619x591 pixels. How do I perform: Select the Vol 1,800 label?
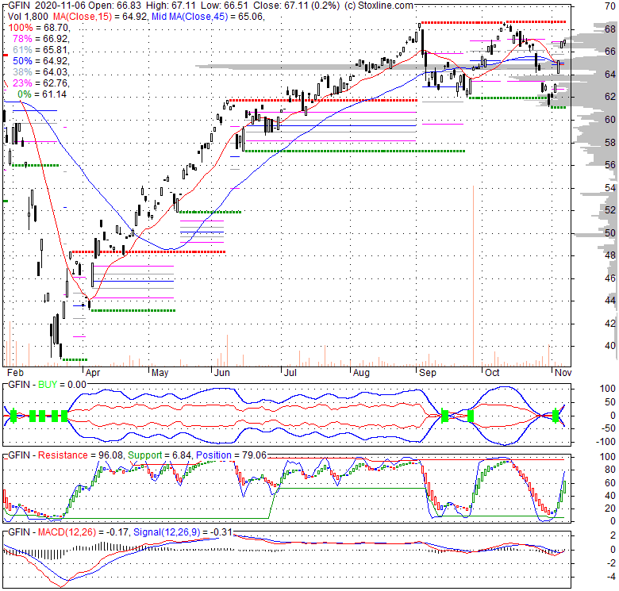(x=28, y=17)
